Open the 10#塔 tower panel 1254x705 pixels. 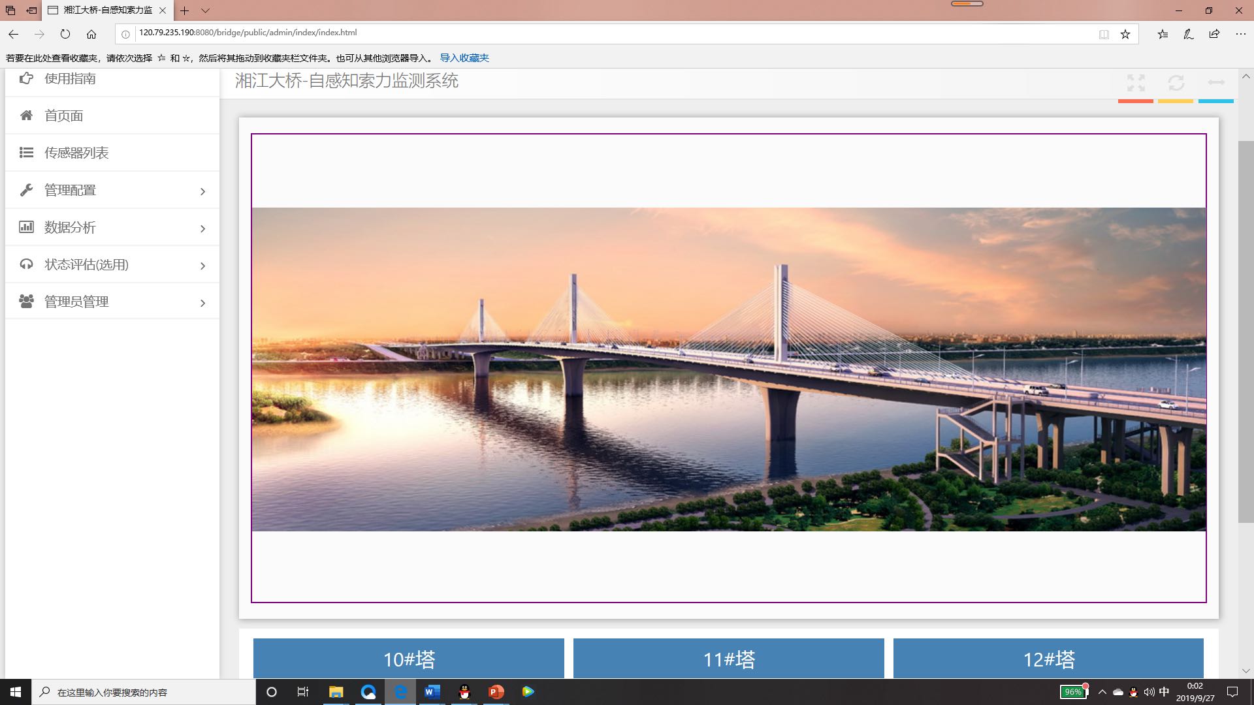409,659
